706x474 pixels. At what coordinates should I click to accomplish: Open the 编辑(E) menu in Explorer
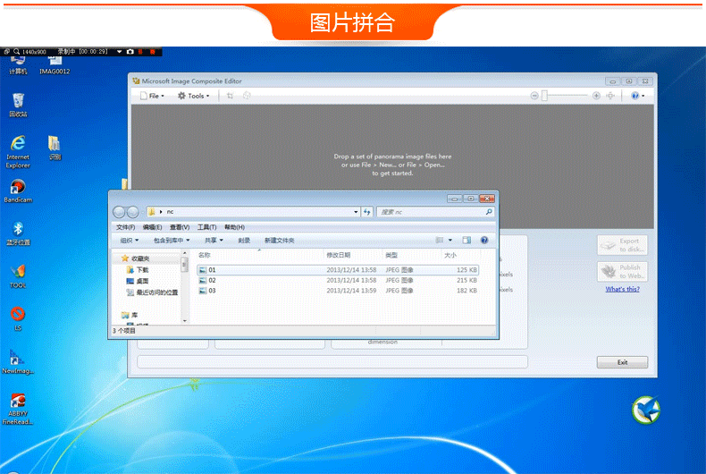point(152,227)
